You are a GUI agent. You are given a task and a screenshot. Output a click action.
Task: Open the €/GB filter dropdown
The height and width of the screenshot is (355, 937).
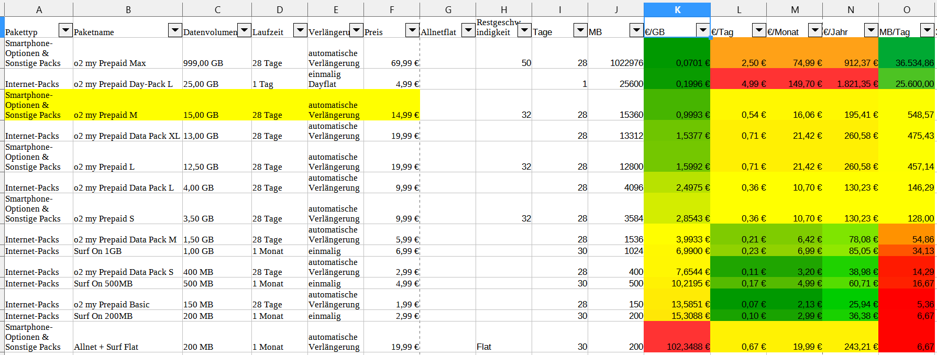tap(703, 30)
